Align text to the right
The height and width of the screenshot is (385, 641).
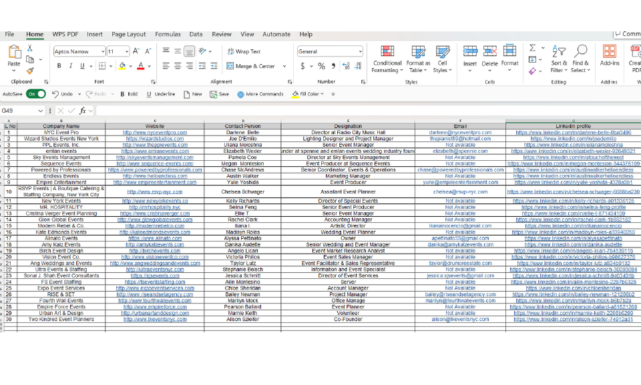point(189,66)
